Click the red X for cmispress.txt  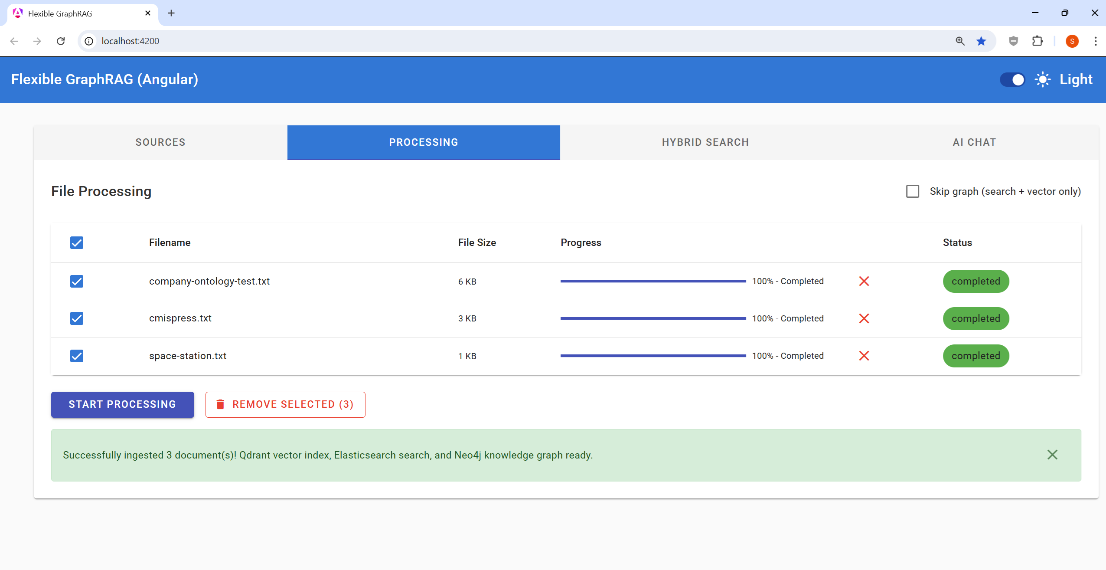[x=864, y=318]
